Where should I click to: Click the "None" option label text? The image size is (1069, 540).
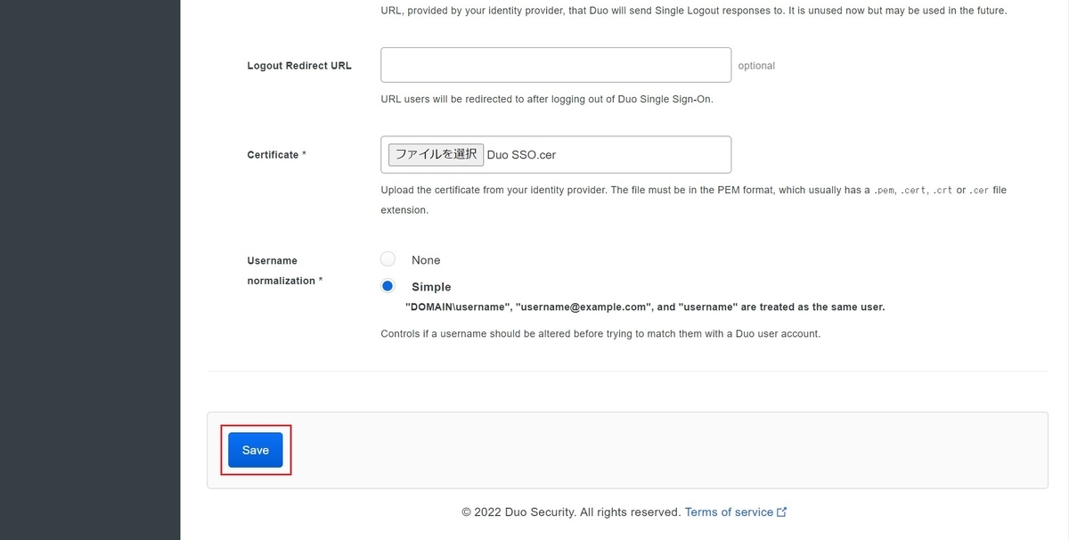click(x=426, y=260)
